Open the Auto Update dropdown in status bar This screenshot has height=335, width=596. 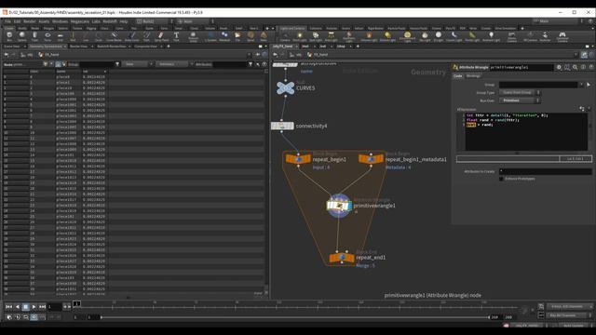pyautogui.click(x=576, y=326)
